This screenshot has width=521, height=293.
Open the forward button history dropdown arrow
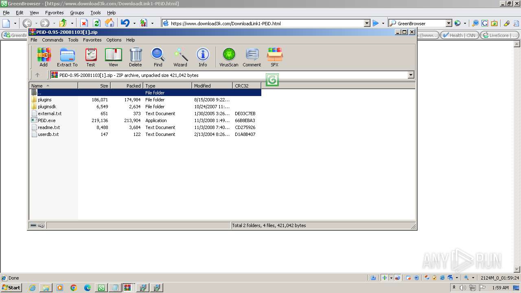[54, 23]
